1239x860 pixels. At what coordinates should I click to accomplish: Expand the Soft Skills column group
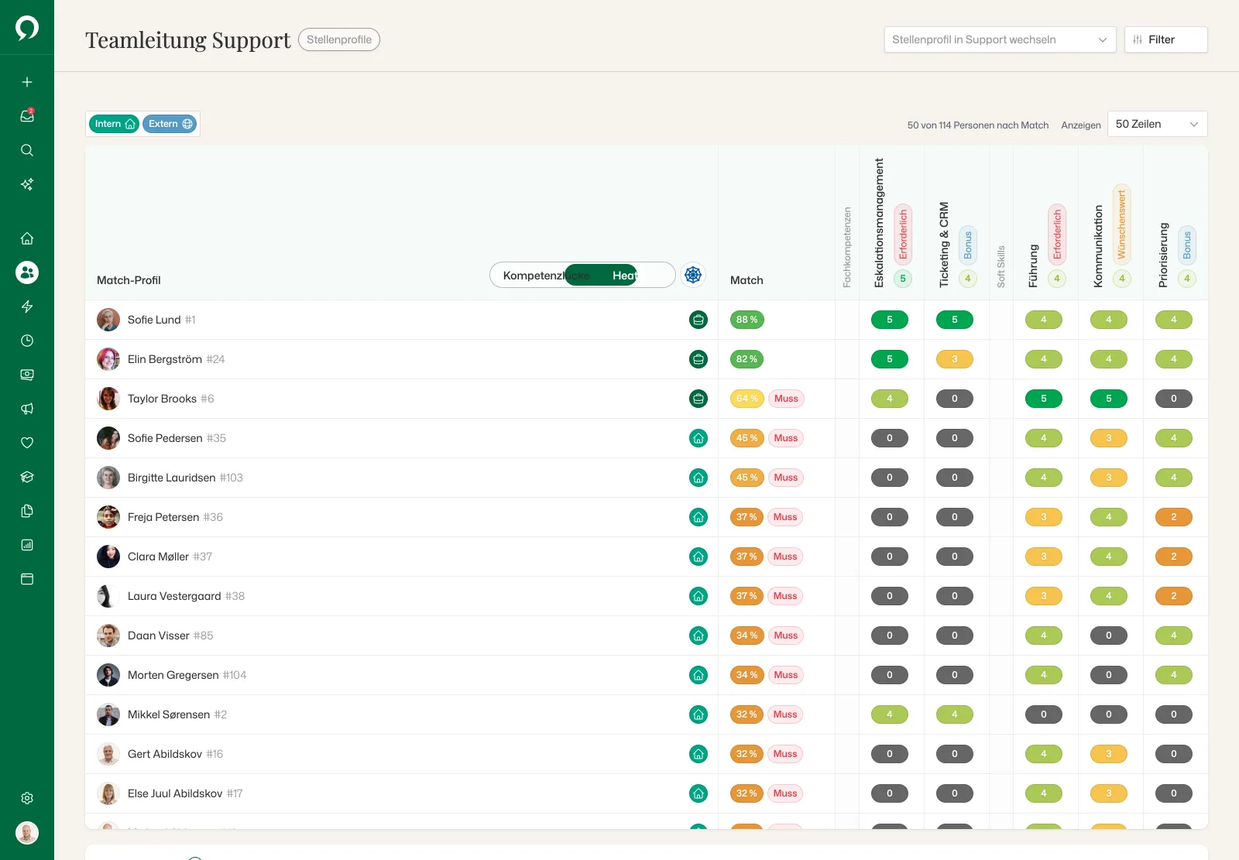(1001, 266)
